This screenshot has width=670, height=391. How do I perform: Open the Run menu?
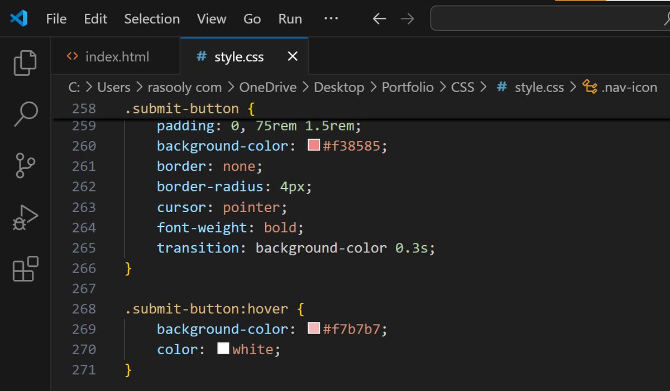tap(290, 19)
